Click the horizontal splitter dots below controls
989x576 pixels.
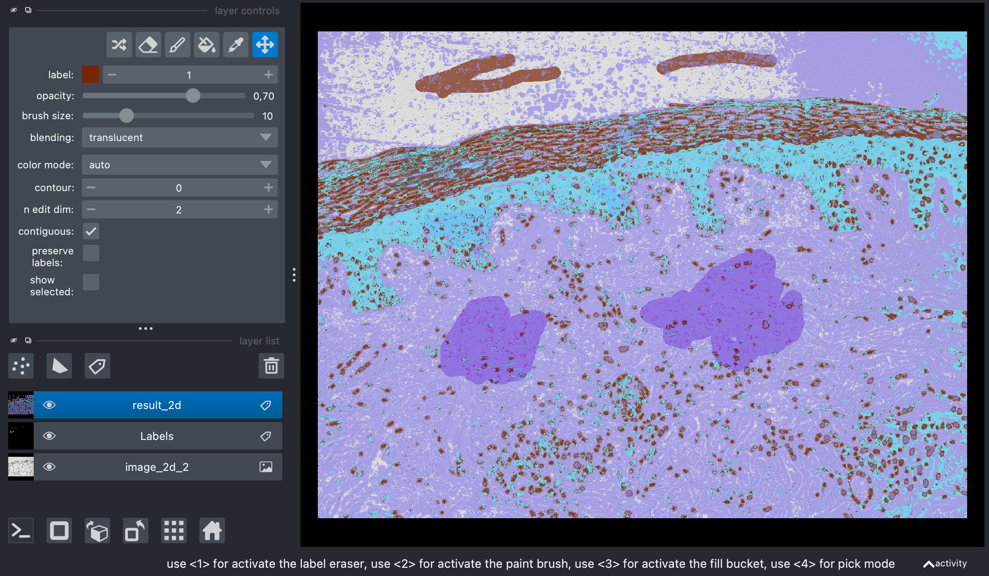tap(146, 328)
